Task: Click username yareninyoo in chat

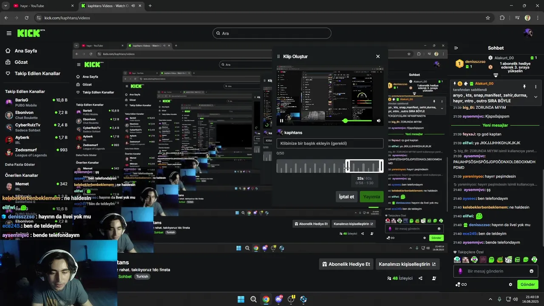Action: [x=473, y=176]
